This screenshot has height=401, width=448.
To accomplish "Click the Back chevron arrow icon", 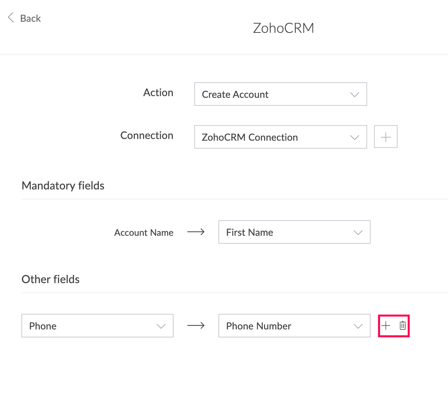I will coord(11,18).
